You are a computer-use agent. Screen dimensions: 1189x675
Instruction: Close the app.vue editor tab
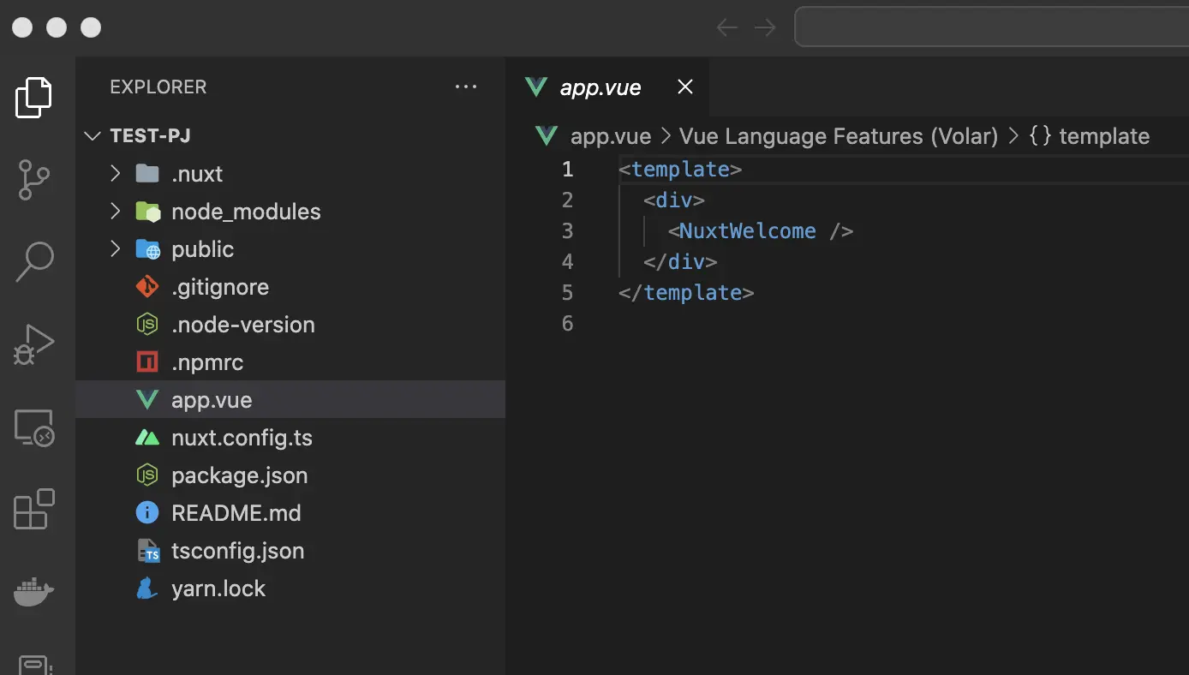click(x=684, y=87)
